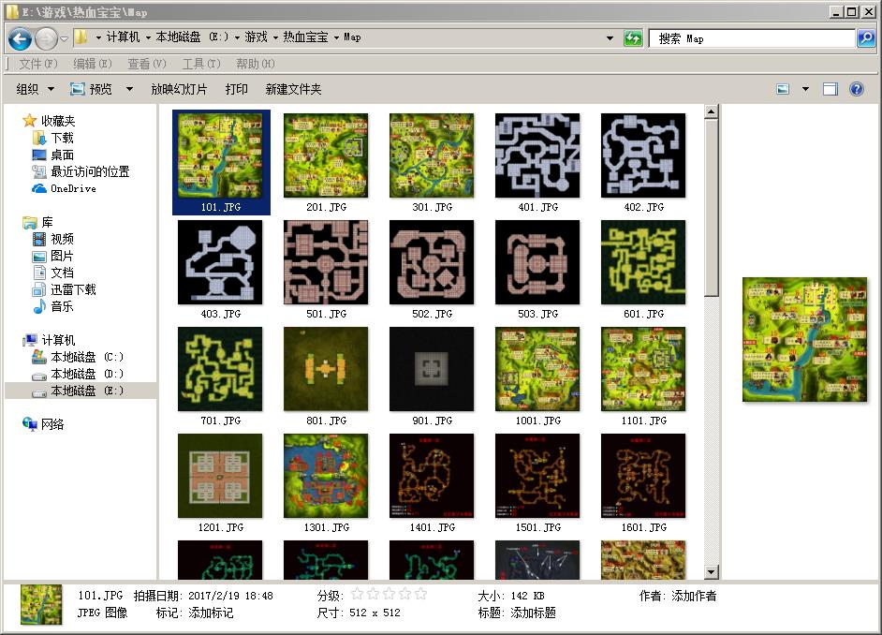Expand the 计算机 breadcrumb arrow
Screen dimensions: 882x635
click(x=148, y=37)
